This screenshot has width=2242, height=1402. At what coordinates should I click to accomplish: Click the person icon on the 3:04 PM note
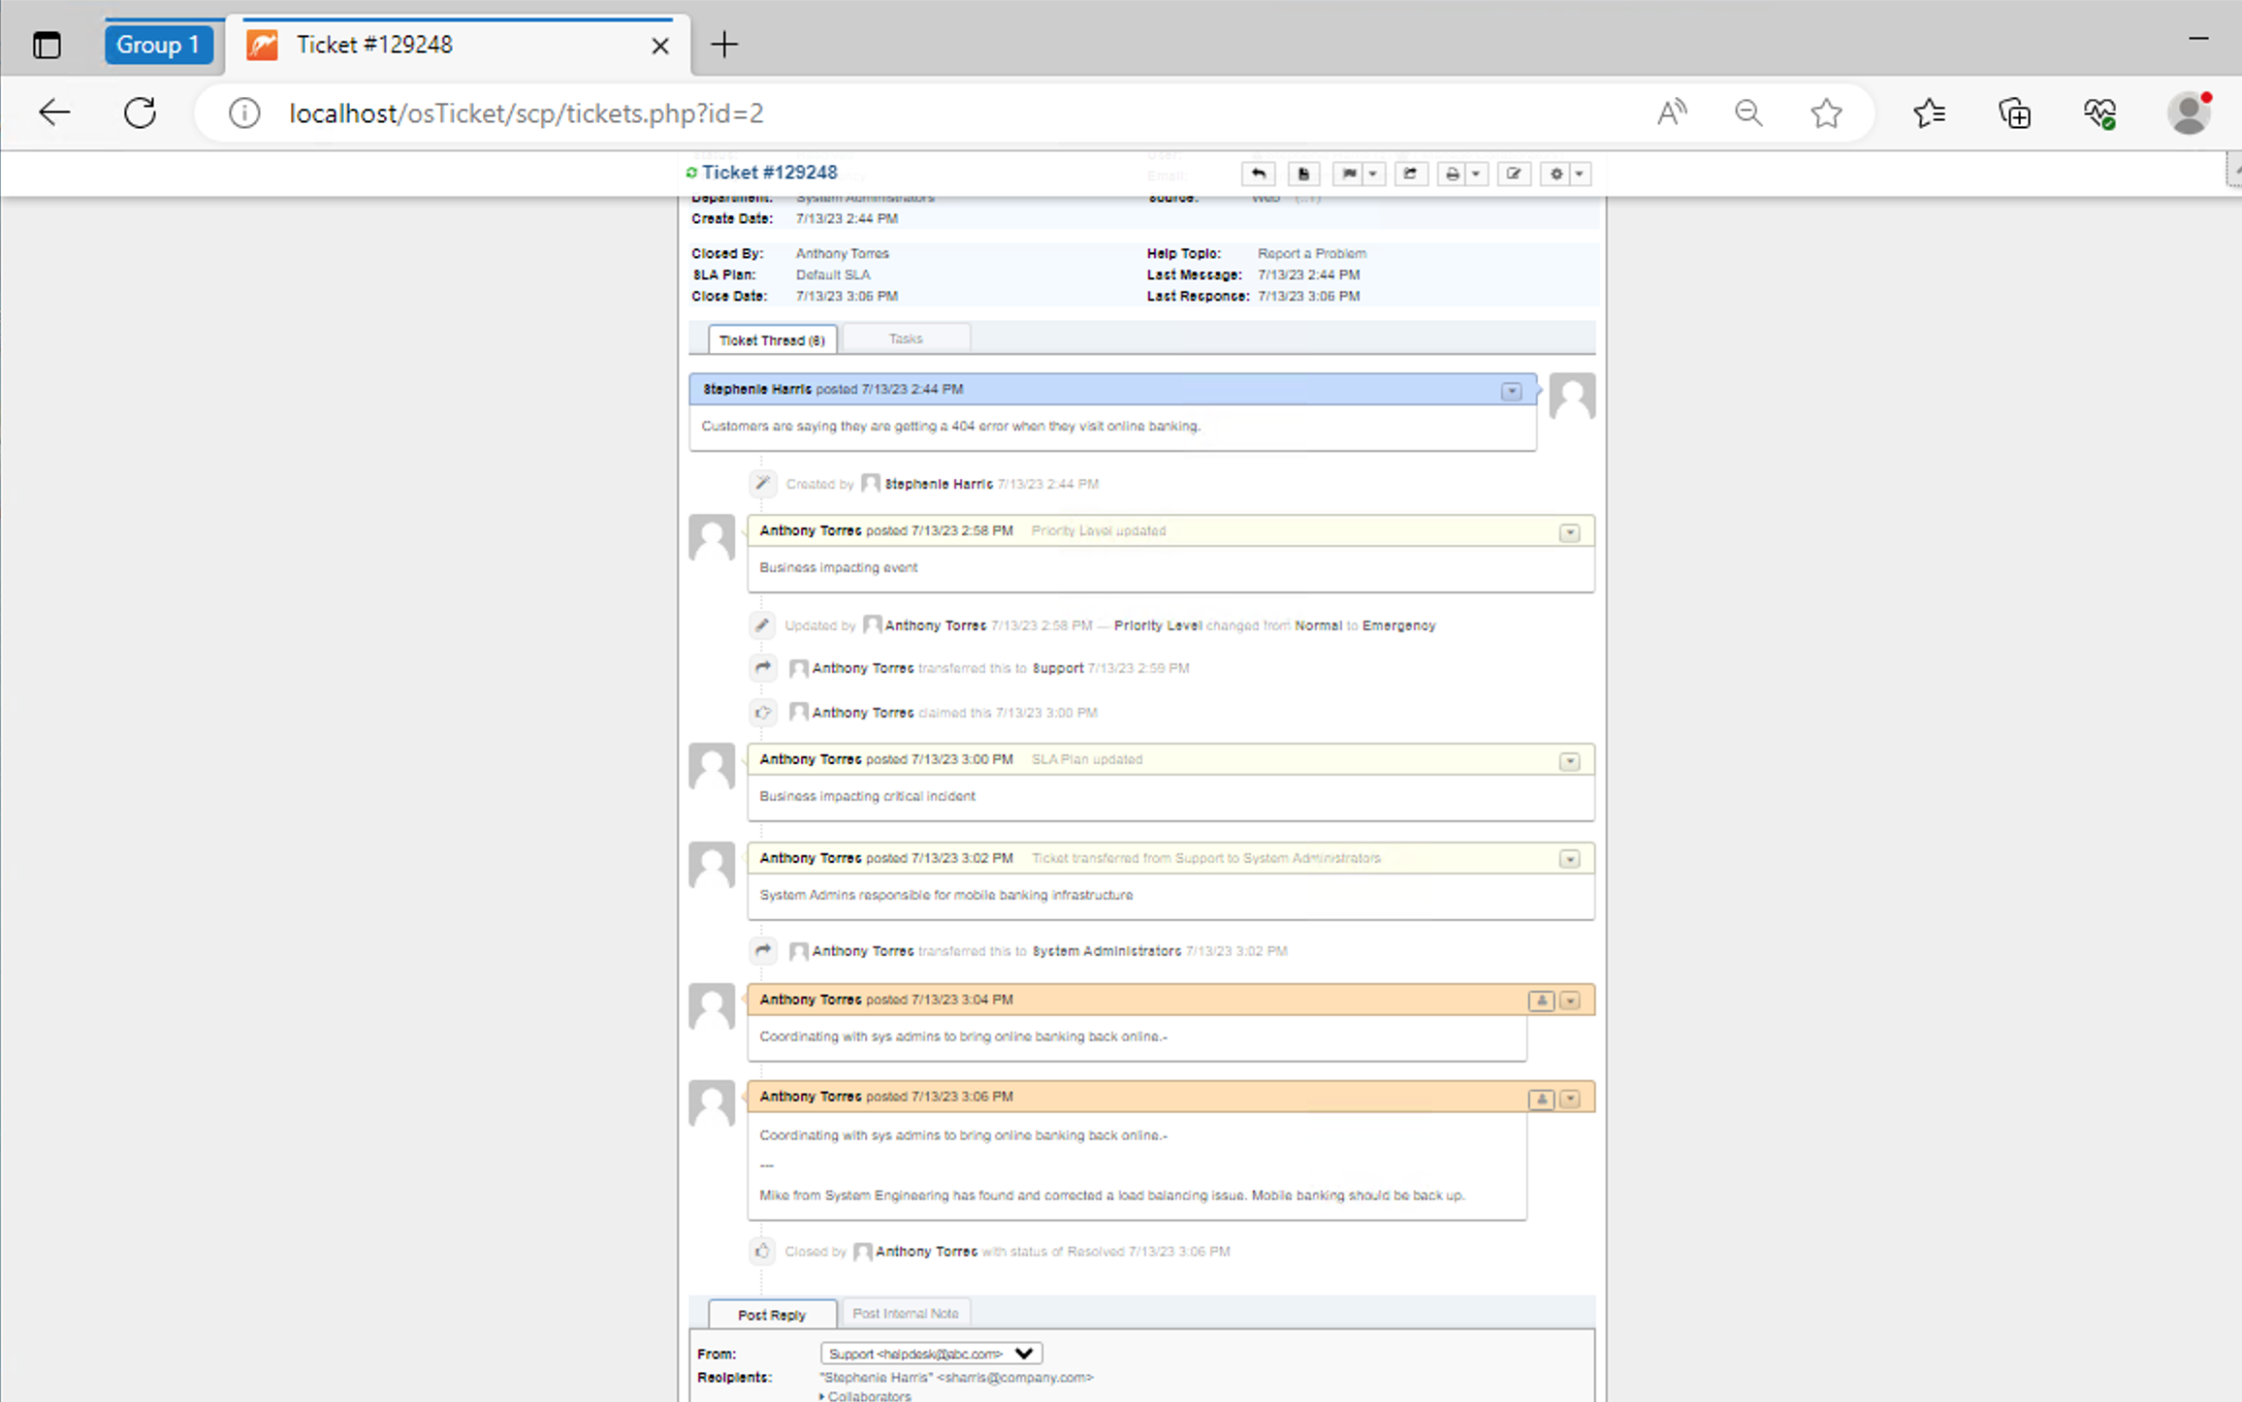(1541, 1000)
